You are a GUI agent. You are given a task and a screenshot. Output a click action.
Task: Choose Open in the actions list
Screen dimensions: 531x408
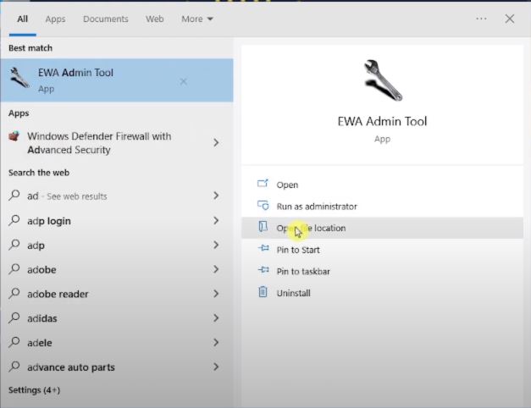click(382, 185)
